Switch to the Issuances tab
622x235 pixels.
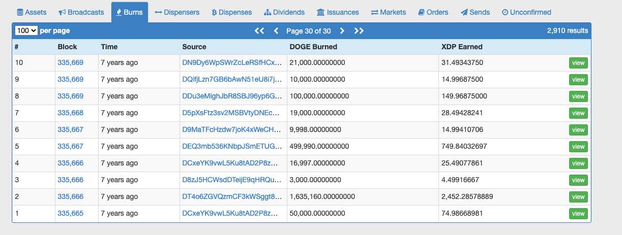tap(338, 12)
